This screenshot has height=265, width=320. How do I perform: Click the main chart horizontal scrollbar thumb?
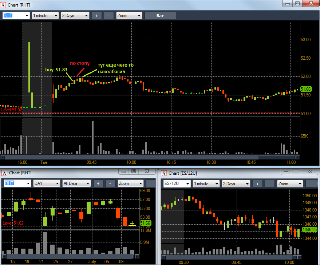click(x=277, y=157)
